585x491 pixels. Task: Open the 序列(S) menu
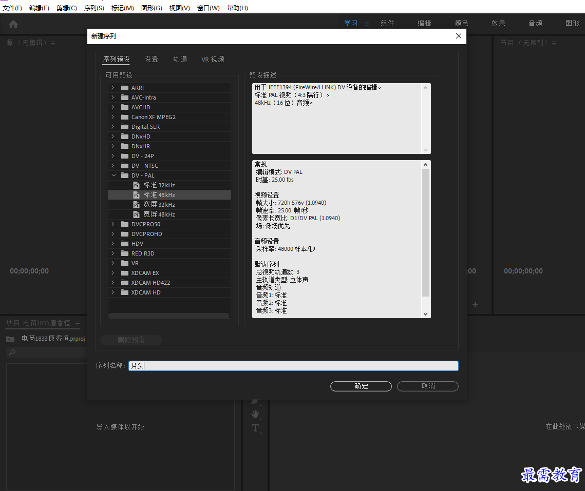click(94, 8)
